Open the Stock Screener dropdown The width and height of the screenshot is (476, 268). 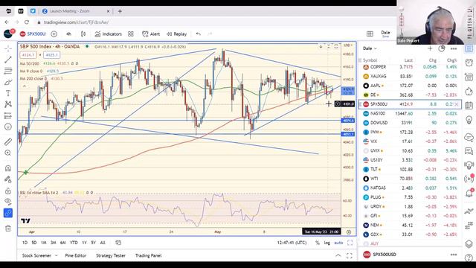(x=39, y=255)
